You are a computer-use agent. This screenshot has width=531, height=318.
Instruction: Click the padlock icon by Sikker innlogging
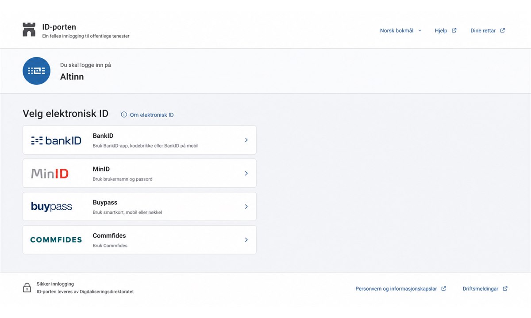27,288
